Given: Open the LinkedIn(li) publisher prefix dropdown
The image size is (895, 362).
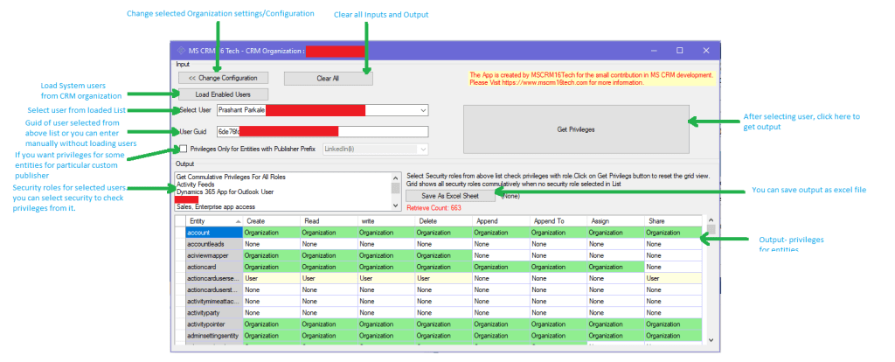Looking at the screenshot, I should [422, 149].
